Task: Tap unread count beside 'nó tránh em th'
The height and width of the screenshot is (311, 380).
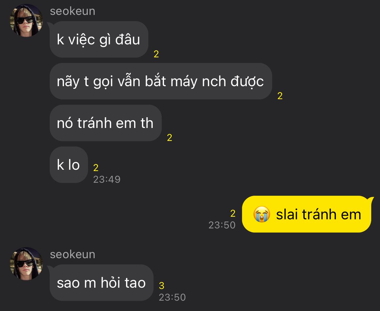Action: (x=170, y=138)
